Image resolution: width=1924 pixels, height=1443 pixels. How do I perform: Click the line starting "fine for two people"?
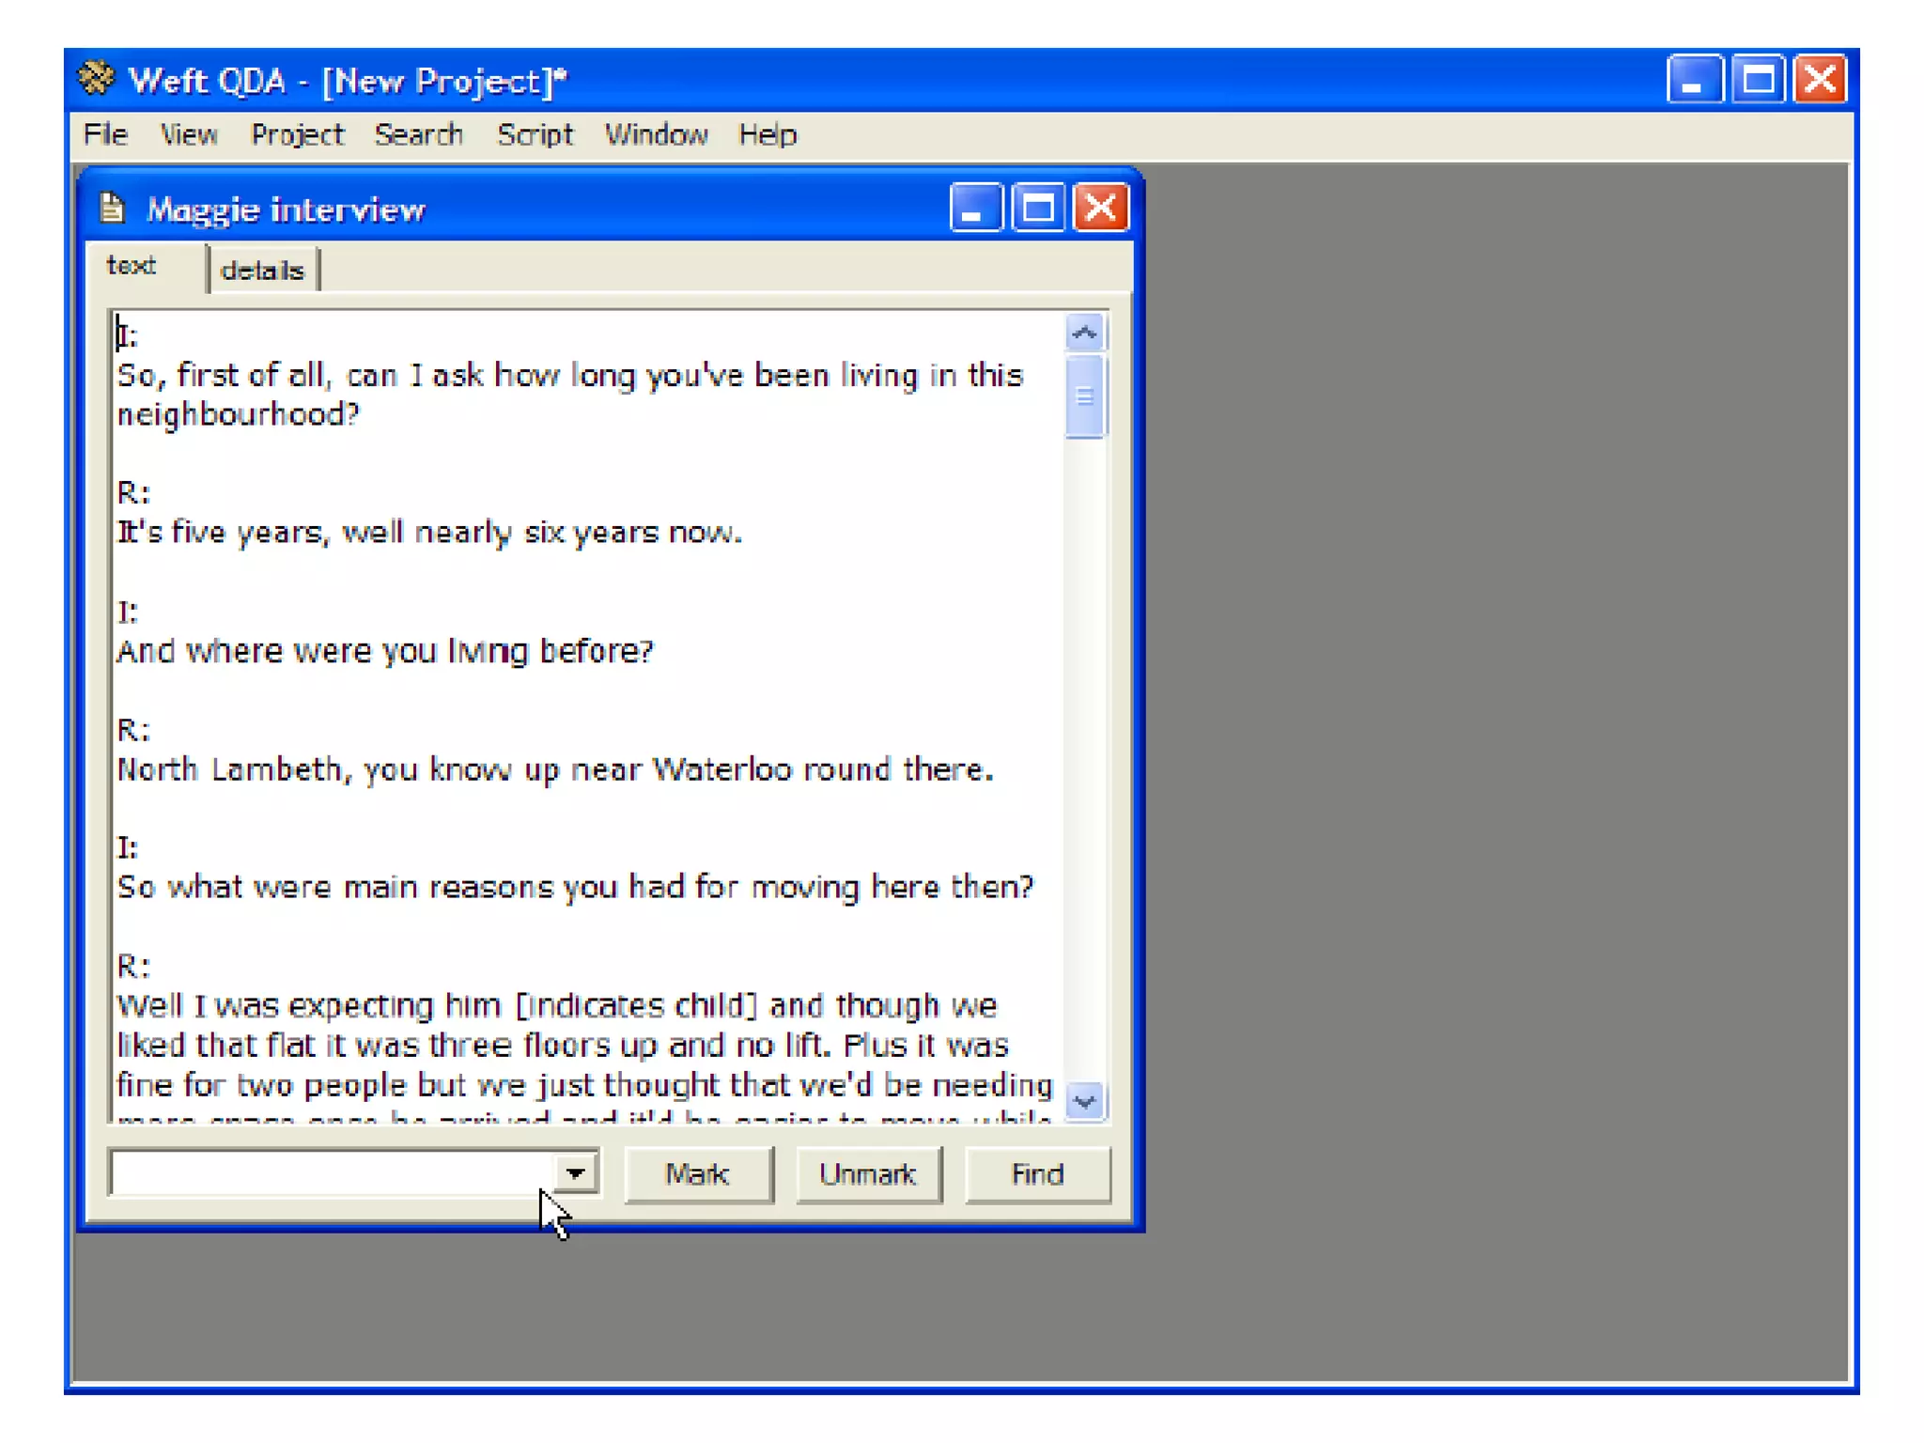click(x=584, y=1085)
